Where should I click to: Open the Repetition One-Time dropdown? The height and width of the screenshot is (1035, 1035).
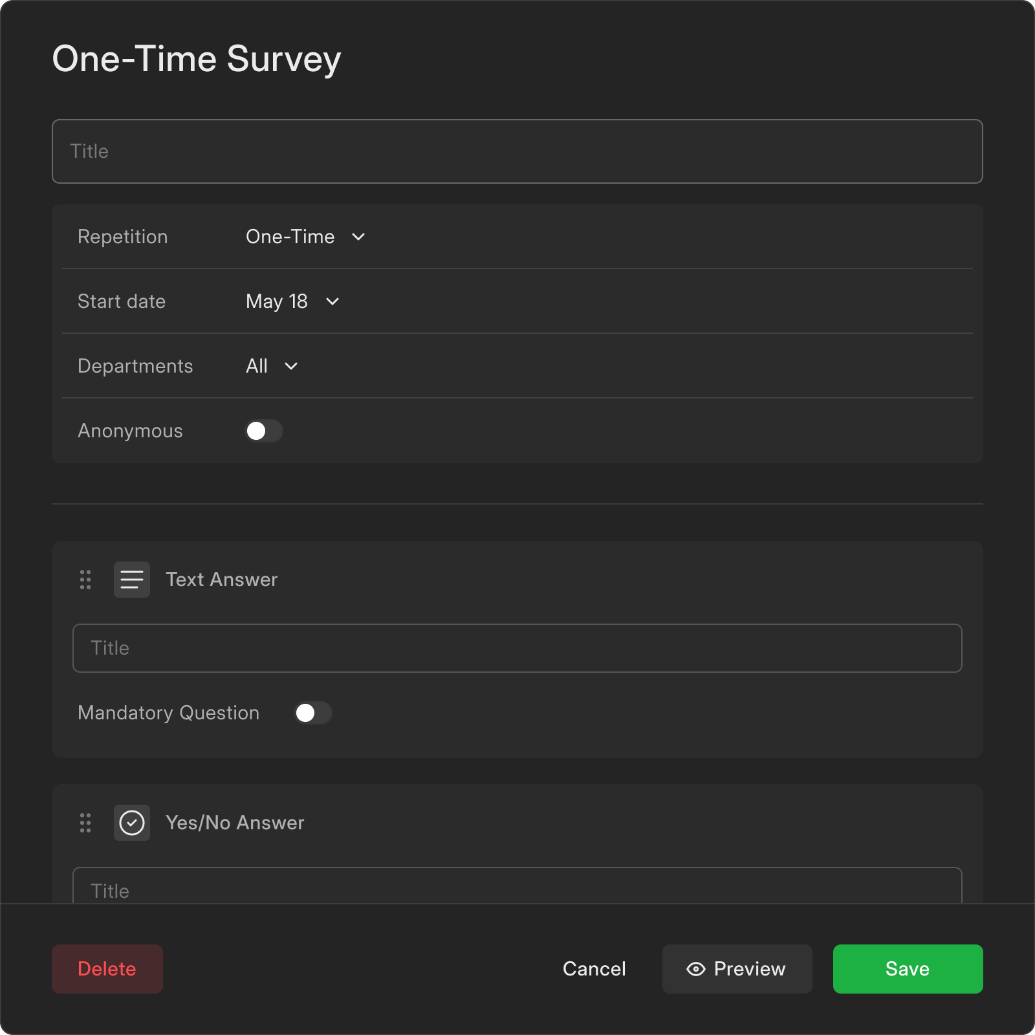305,237
